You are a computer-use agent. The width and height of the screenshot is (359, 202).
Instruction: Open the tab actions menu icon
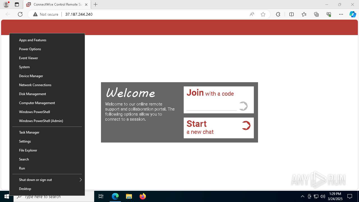click(x=17, y=4)
